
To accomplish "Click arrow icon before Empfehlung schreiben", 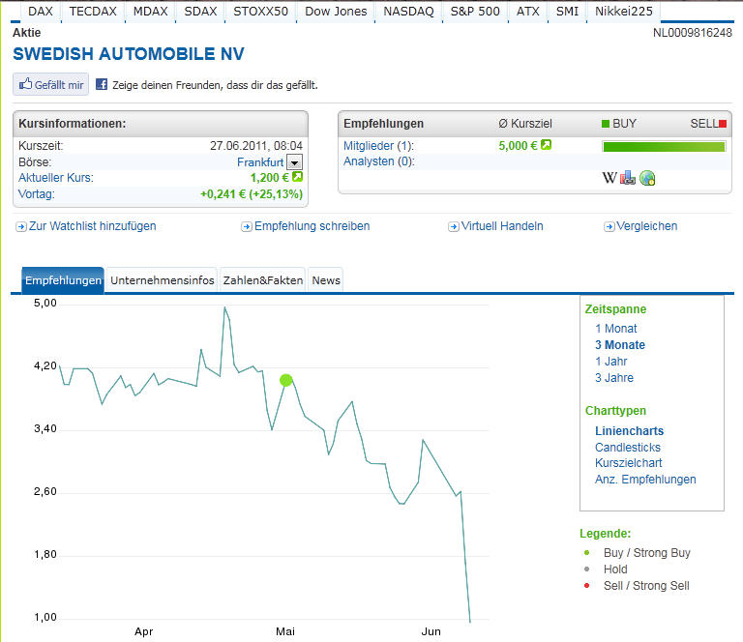I will 247,227.
